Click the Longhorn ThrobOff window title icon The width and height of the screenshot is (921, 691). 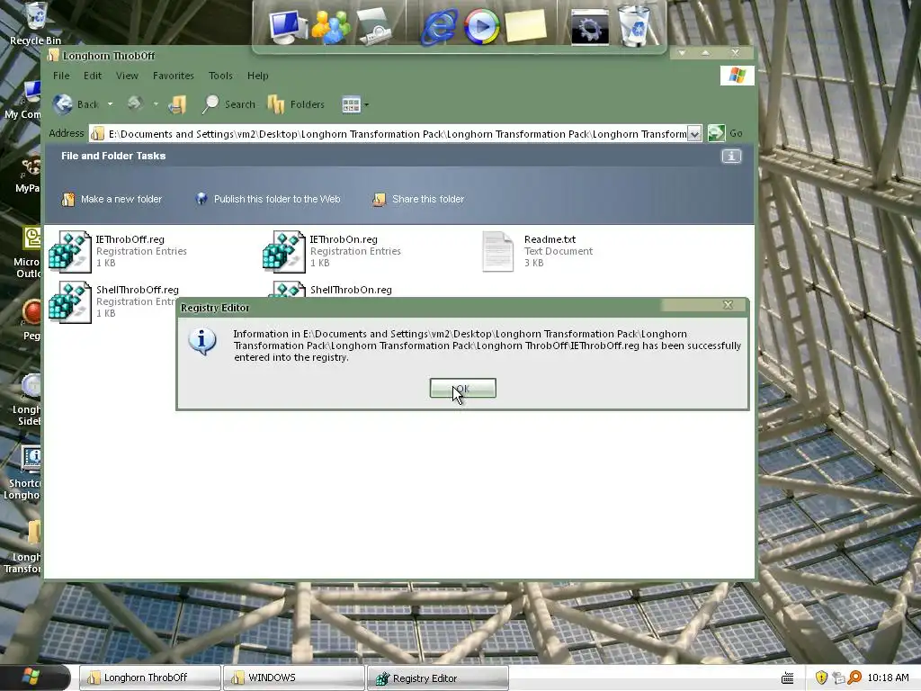(x=53, y=55)
